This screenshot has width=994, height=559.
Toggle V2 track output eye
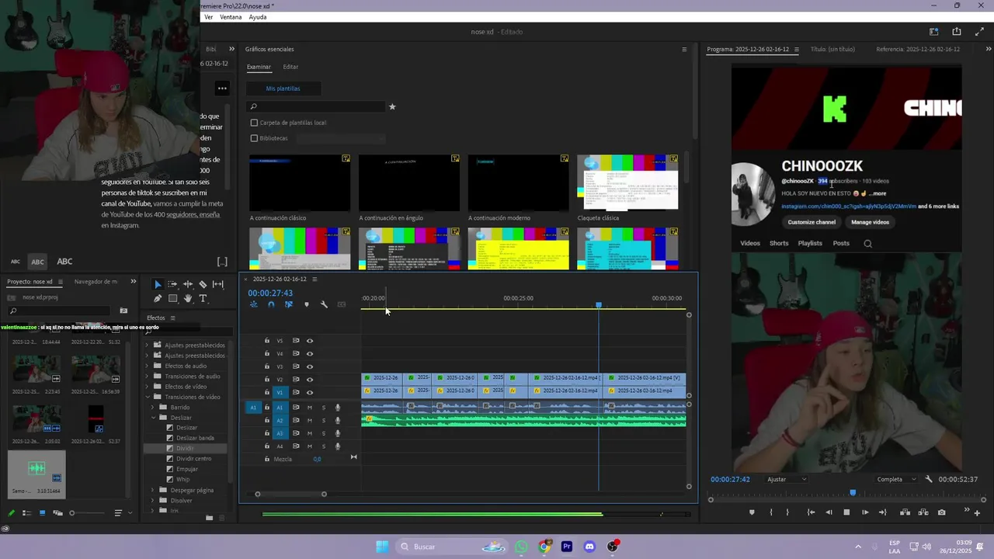(310, 380)
